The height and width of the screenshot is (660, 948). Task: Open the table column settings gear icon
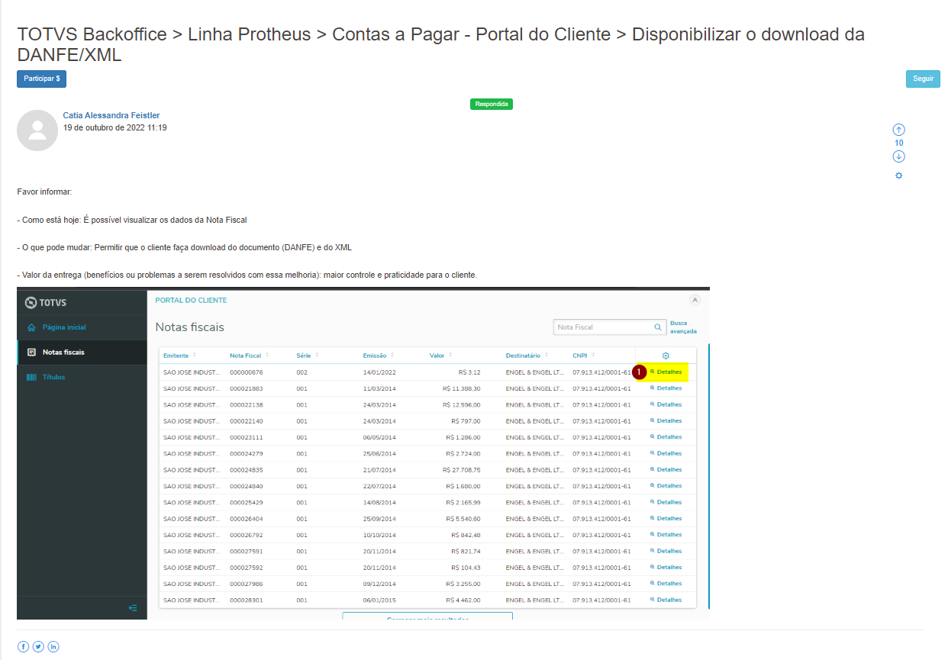pos(666,356)
